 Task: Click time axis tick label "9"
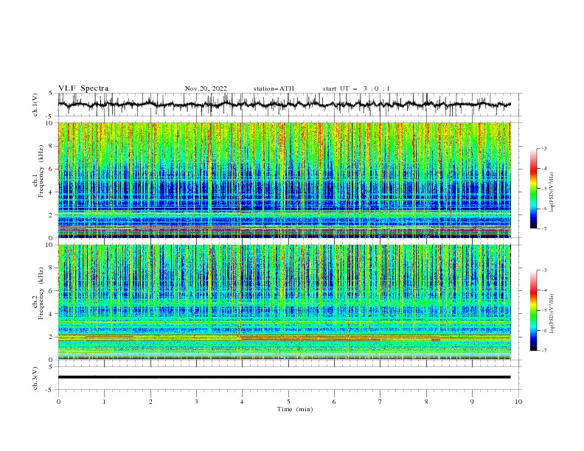pos(472,402)
